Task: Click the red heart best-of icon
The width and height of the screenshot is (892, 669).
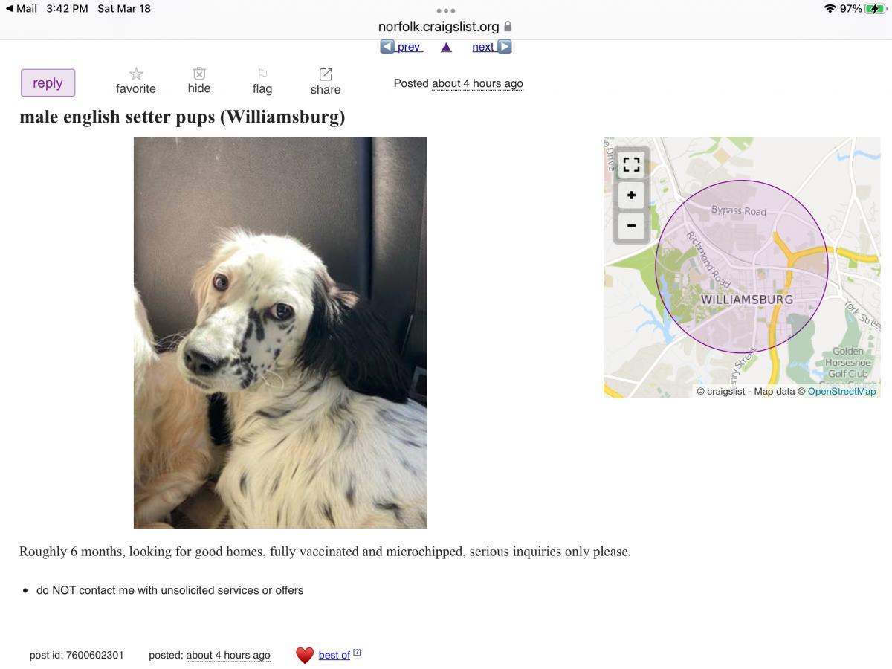Action: point(305,655)
